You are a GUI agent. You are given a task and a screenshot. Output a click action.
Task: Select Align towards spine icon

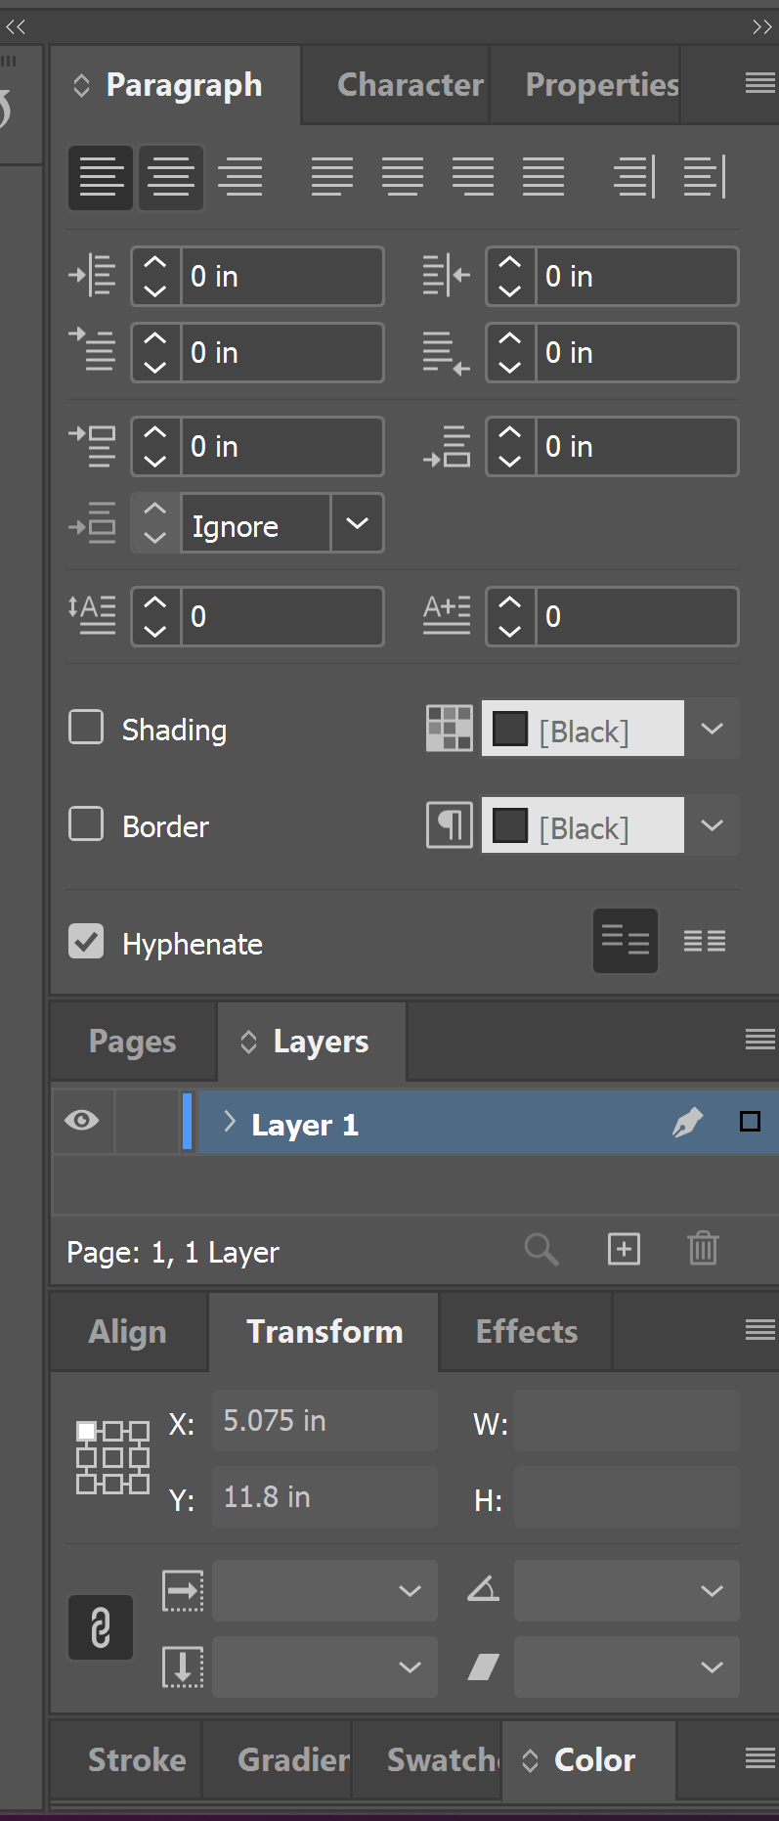point(634,177)
